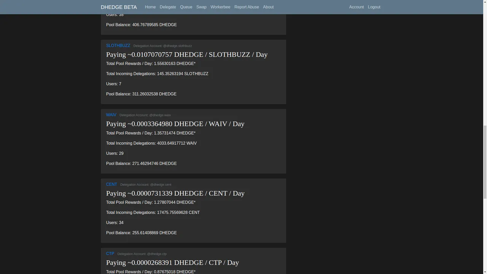Click the Users: 34 line
The height and width of the screenshot is (274, 487).
(x=115, y=223)
